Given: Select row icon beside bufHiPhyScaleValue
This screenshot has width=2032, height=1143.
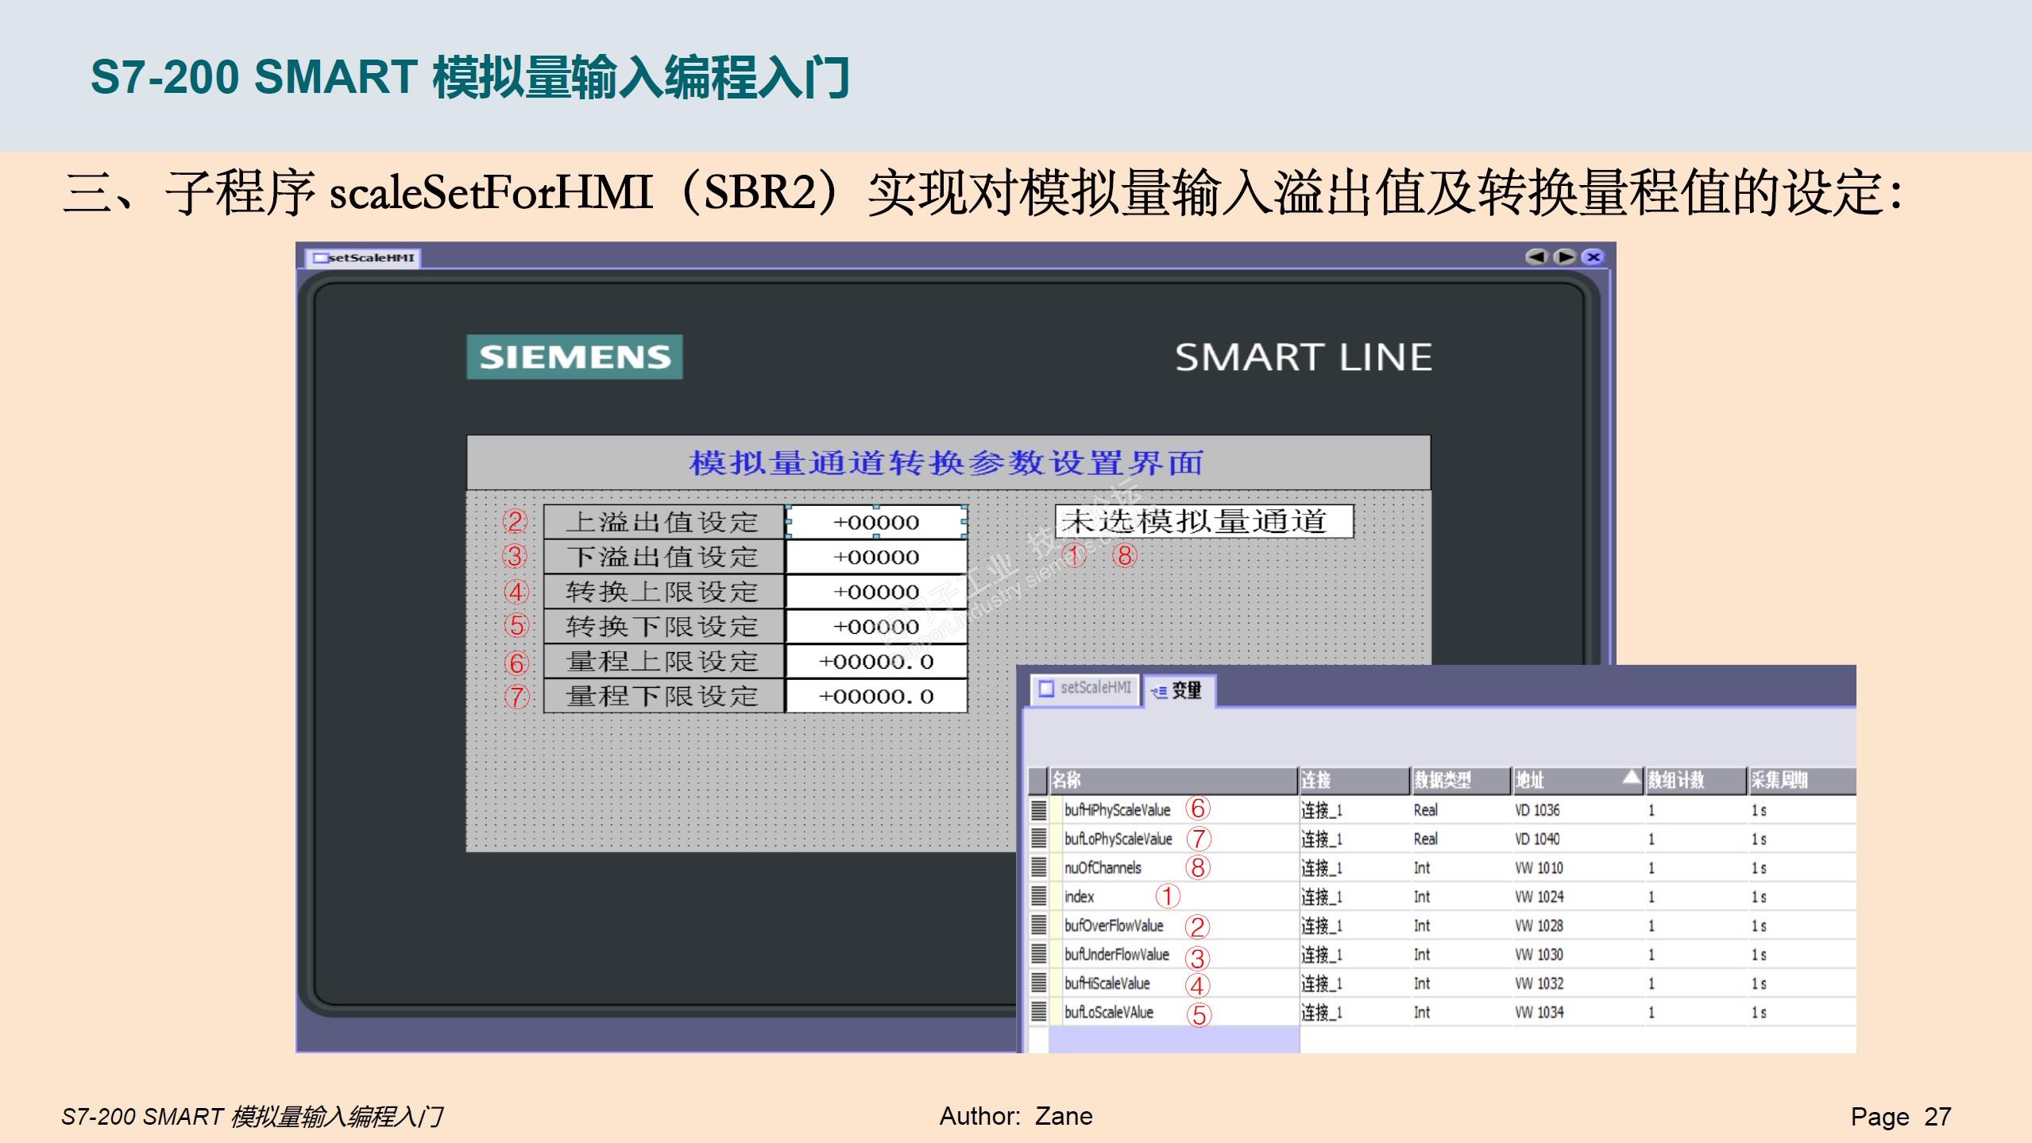Looking at the screenshot, I should click(1038, 810).
